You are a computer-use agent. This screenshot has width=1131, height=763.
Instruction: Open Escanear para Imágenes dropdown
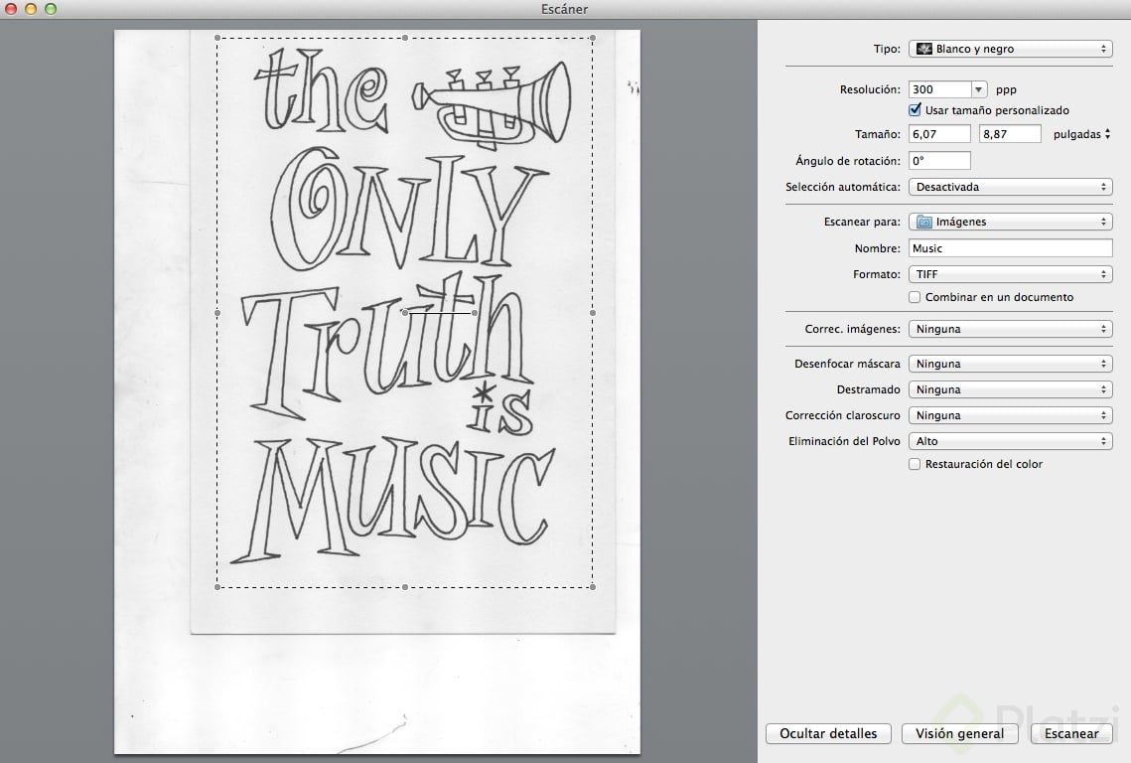tap(1010, 222)
